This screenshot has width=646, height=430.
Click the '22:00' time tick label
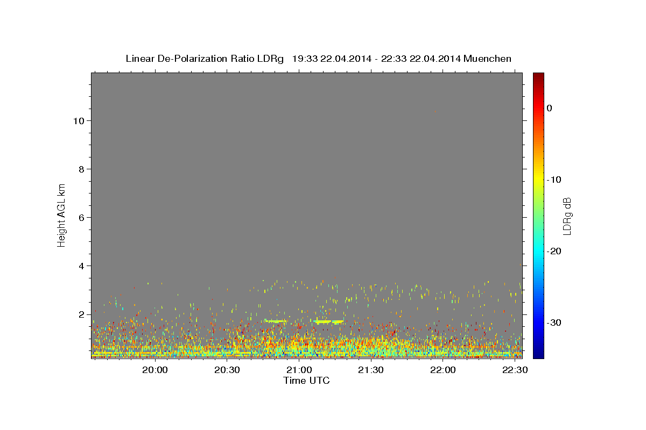[x=443, y=370]
